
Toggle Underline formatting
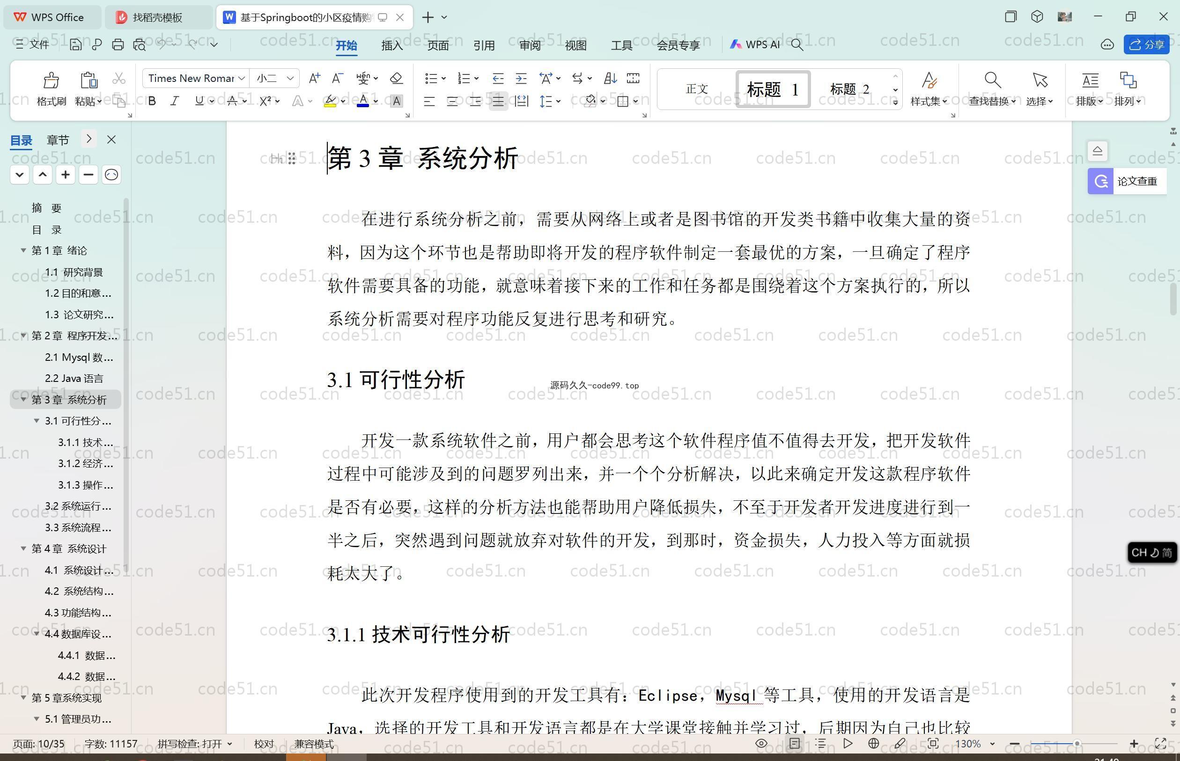coord(199,101)
